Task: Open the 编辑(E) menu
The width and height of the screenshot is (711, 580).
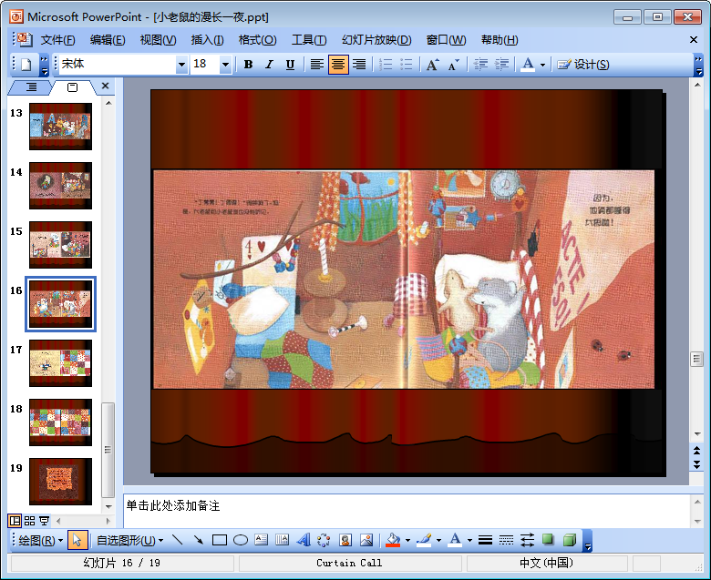Action: (x=108, y=40)
